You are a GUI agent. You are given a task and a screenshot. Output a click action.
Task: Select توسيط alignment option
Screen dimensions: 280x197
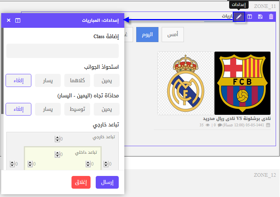pos(77,109)
